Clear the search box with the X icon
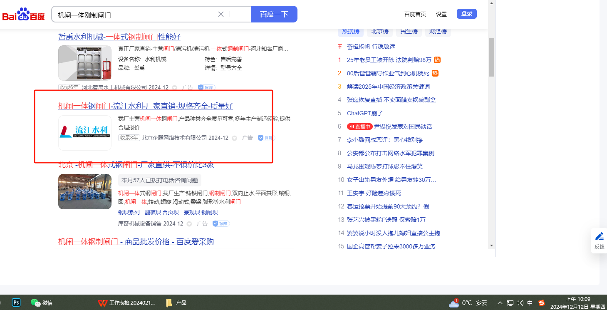The width and height of the screenshot is (607, 310). [221, 14]
